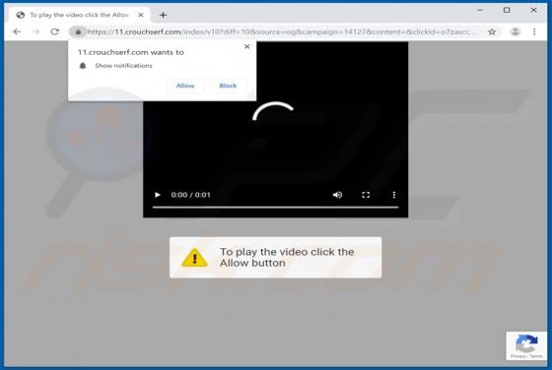Dismiss the notification permission popup

[x=247, y=46]
